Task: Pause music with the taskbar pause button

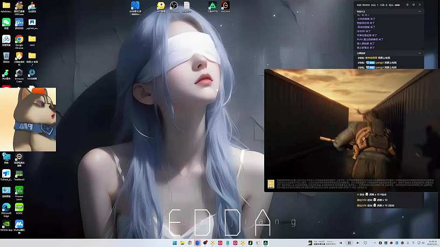Action: point(349,243)
